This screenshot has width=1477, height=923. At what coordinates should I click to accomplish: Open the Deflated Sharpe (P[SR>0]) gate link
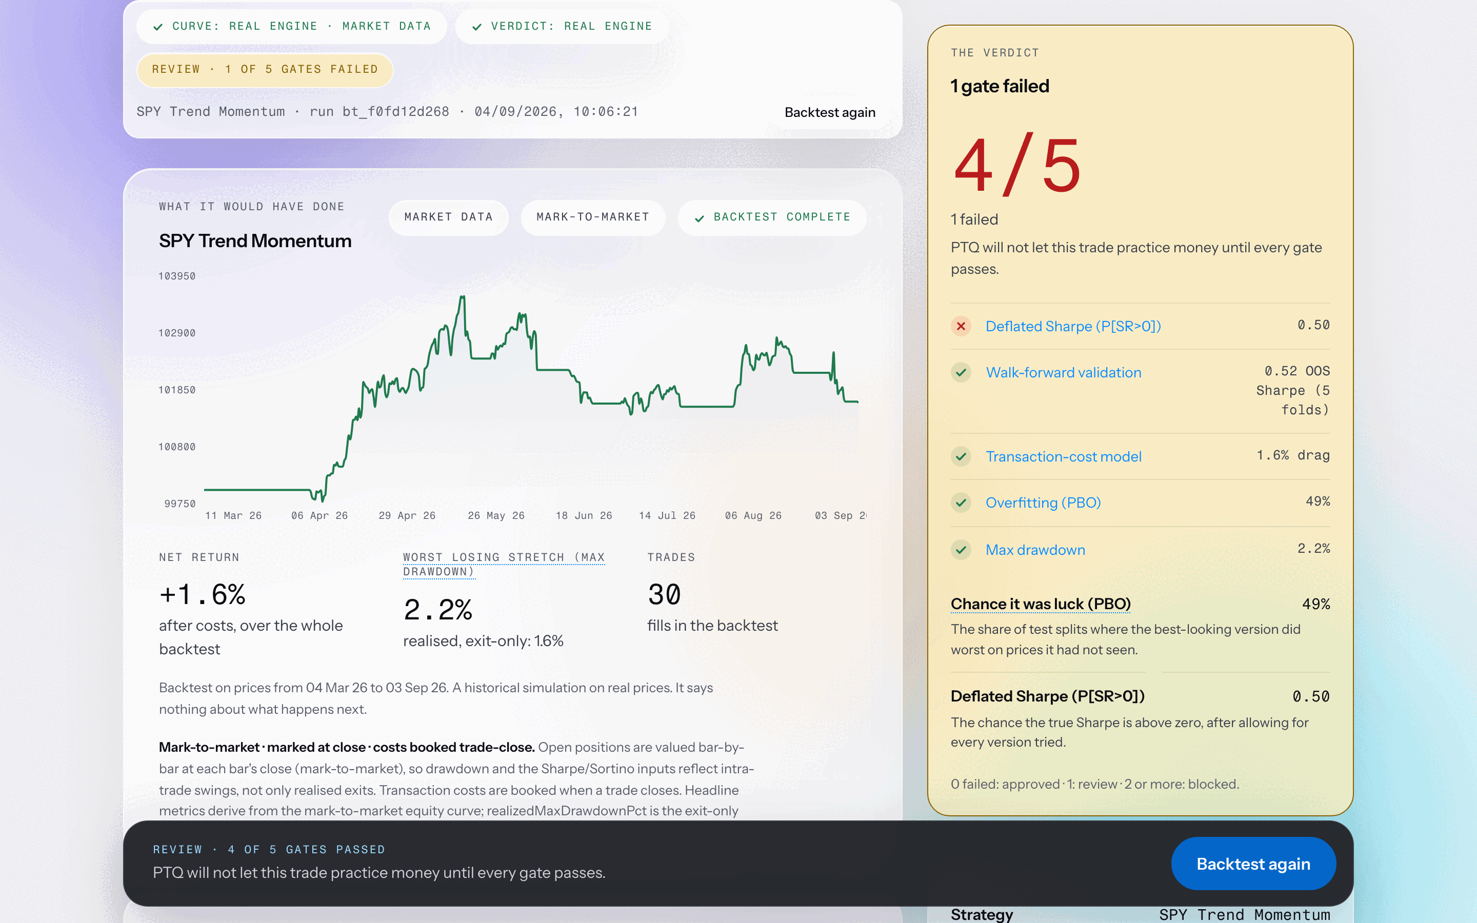[1073, 326]
